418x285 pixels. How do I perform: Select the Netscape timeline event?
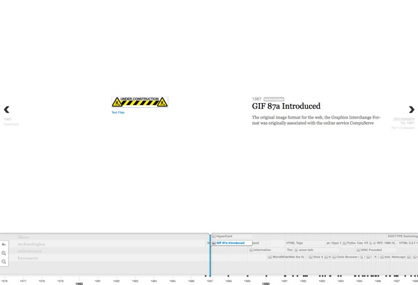pos(398,257)
